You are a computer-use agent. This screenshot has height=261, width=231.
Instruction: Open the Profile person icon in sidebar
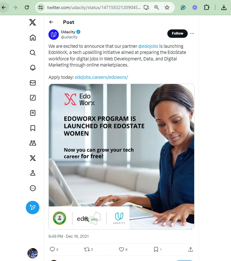click(33, 173)
